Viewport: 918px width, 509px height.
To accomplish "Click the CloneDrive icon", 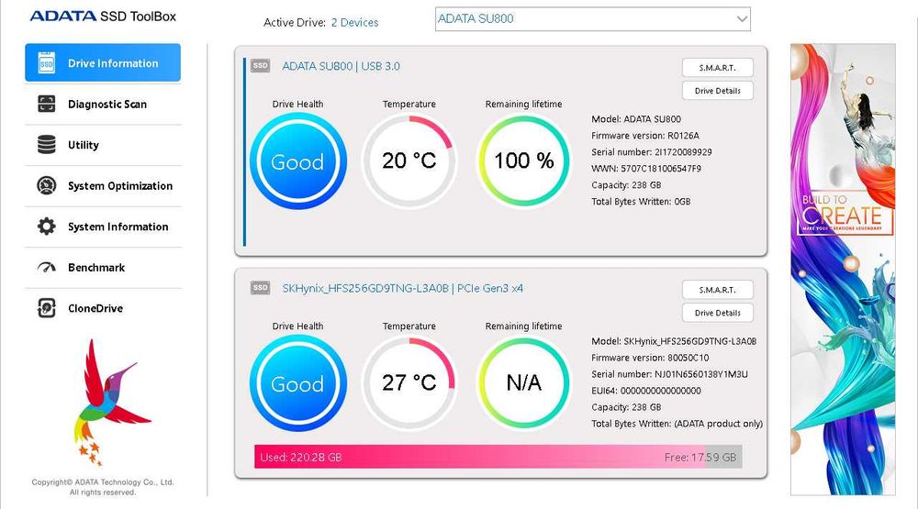I will click(46, 308).
